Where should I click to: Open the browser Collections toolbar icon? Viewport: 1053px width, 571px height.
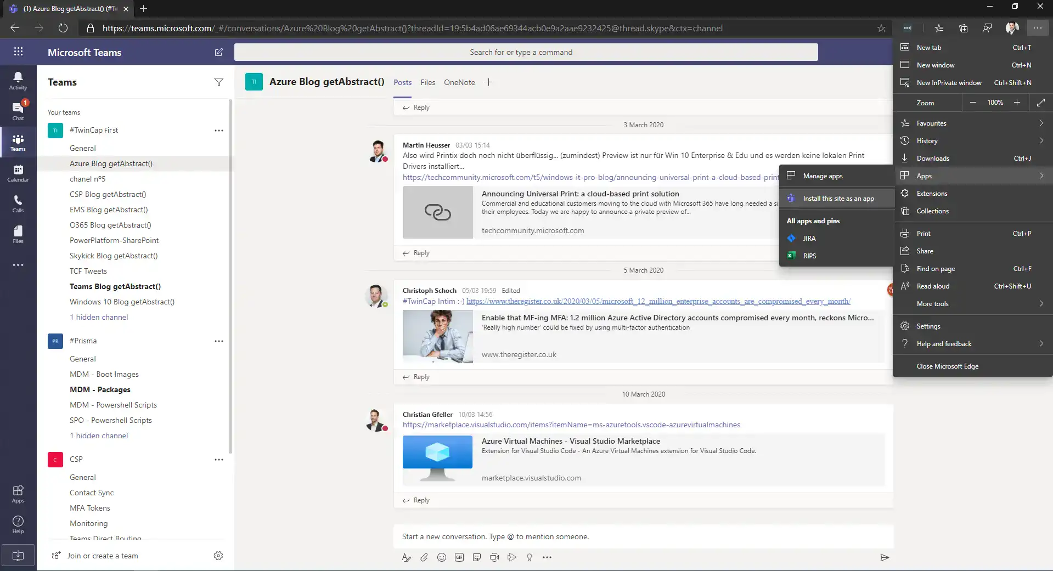[963, 28]
